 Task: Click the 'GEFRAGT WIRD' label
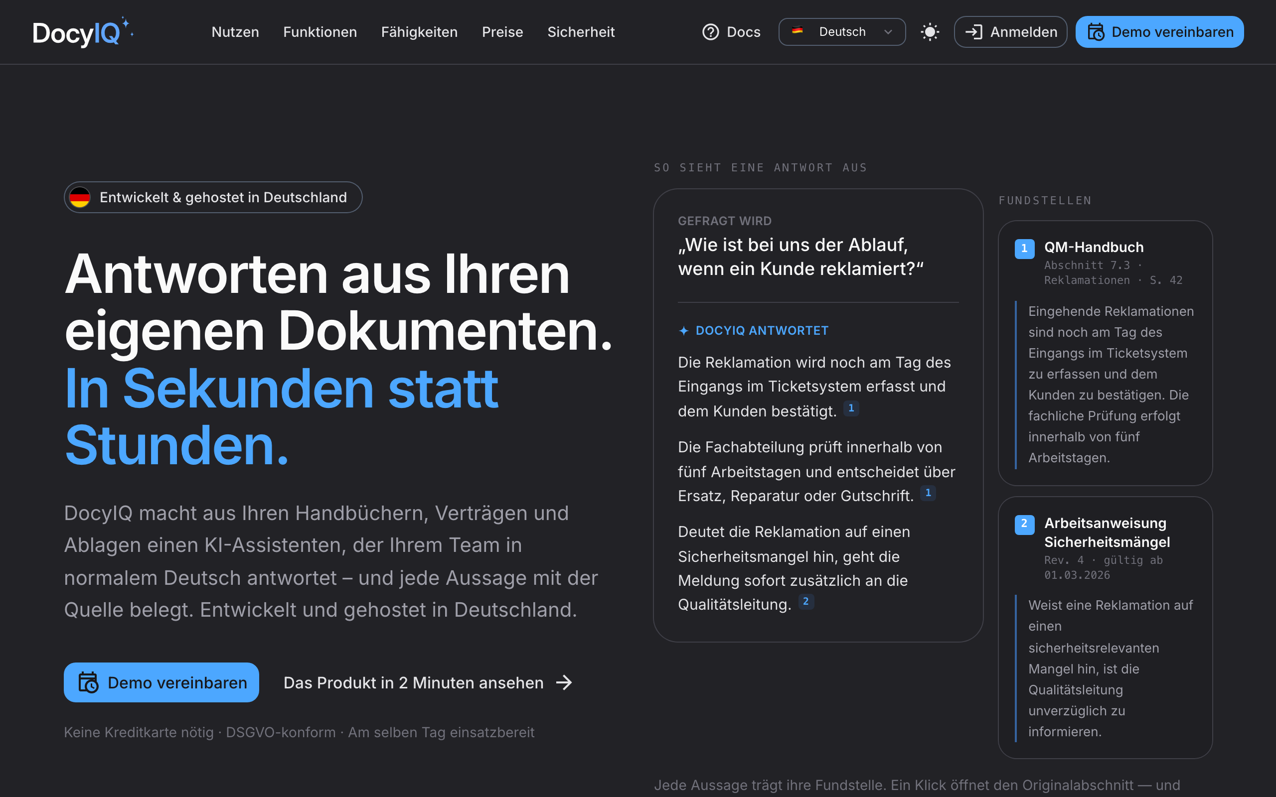click(x=724, y=221)
